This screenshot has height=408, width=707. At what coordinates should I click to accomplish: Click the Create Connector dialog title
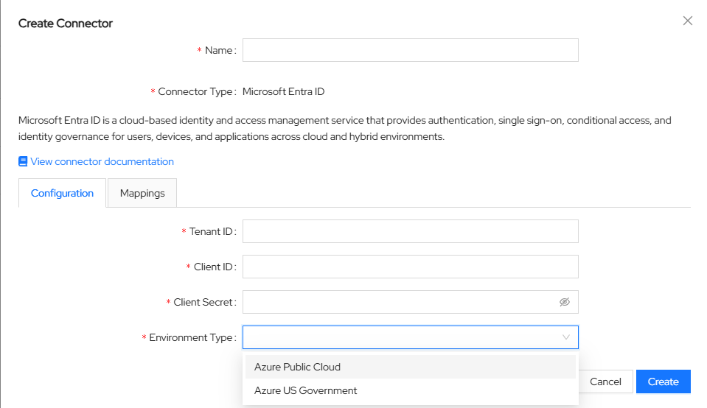66,24
